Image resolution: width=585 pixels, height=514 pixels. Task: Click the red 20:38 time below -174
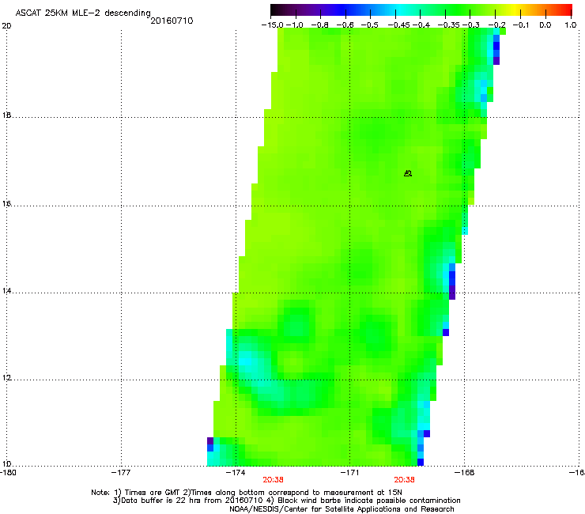(273, 480)
